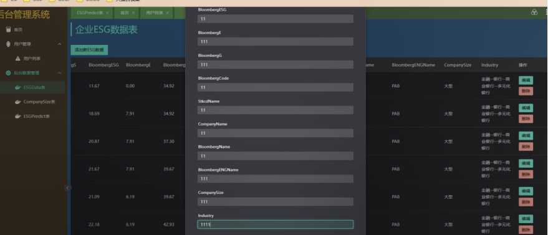This screenshot has width=548, height=235.
Task: Edit the row with BloombergESG 21.67
Action: coord(526,163)
